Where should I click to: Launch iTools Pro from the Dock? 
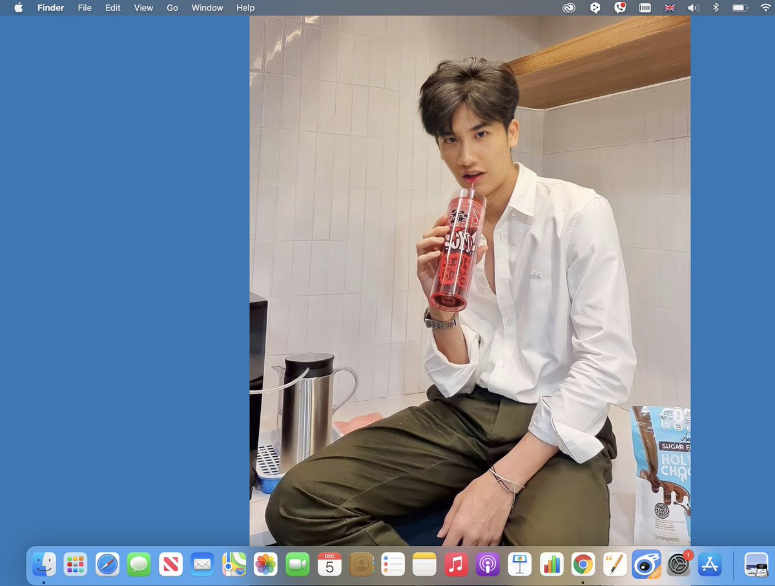(x=645, y=564)
